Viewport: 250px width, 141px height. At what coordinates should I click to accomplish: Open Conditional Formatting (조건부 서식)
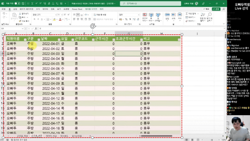144,16
